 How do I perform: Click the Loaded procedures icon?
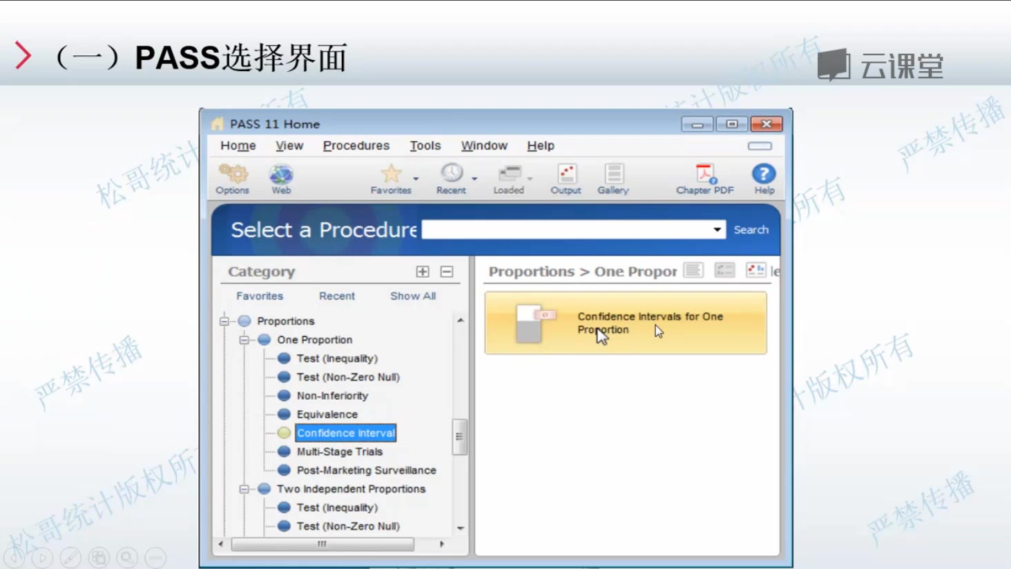(510, 173)
